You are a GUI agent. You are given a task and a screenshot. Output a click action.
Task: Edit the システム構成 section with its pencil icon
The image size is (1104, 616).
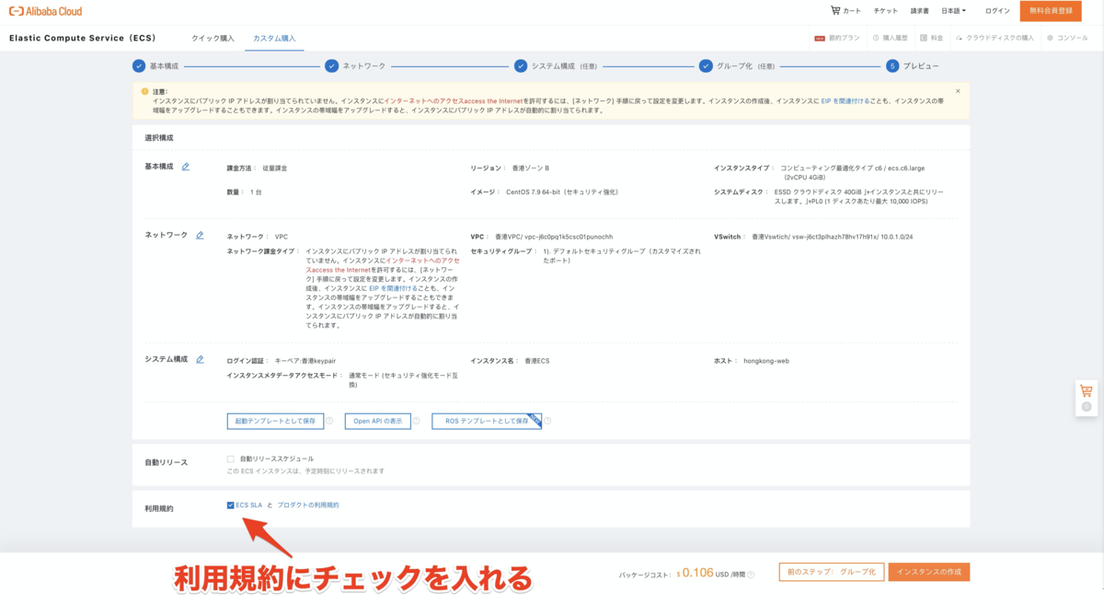tap(200, 359)
